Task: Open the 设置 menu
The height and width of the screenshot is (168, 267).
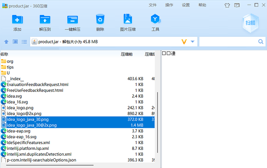Action: point(186,5)
